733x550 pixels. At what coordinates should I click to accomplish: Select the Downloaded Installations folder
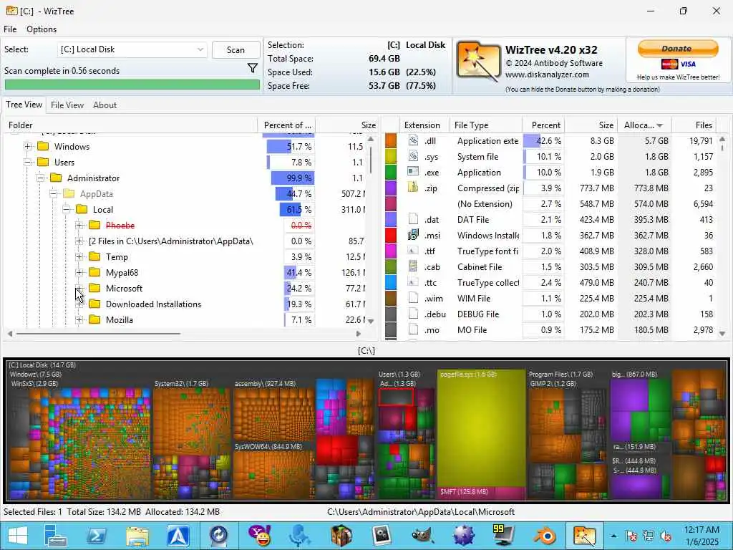(153, 304)
